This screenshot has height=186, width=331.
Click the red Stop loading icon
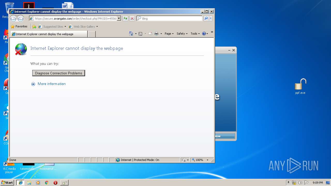tap(132, 18)
